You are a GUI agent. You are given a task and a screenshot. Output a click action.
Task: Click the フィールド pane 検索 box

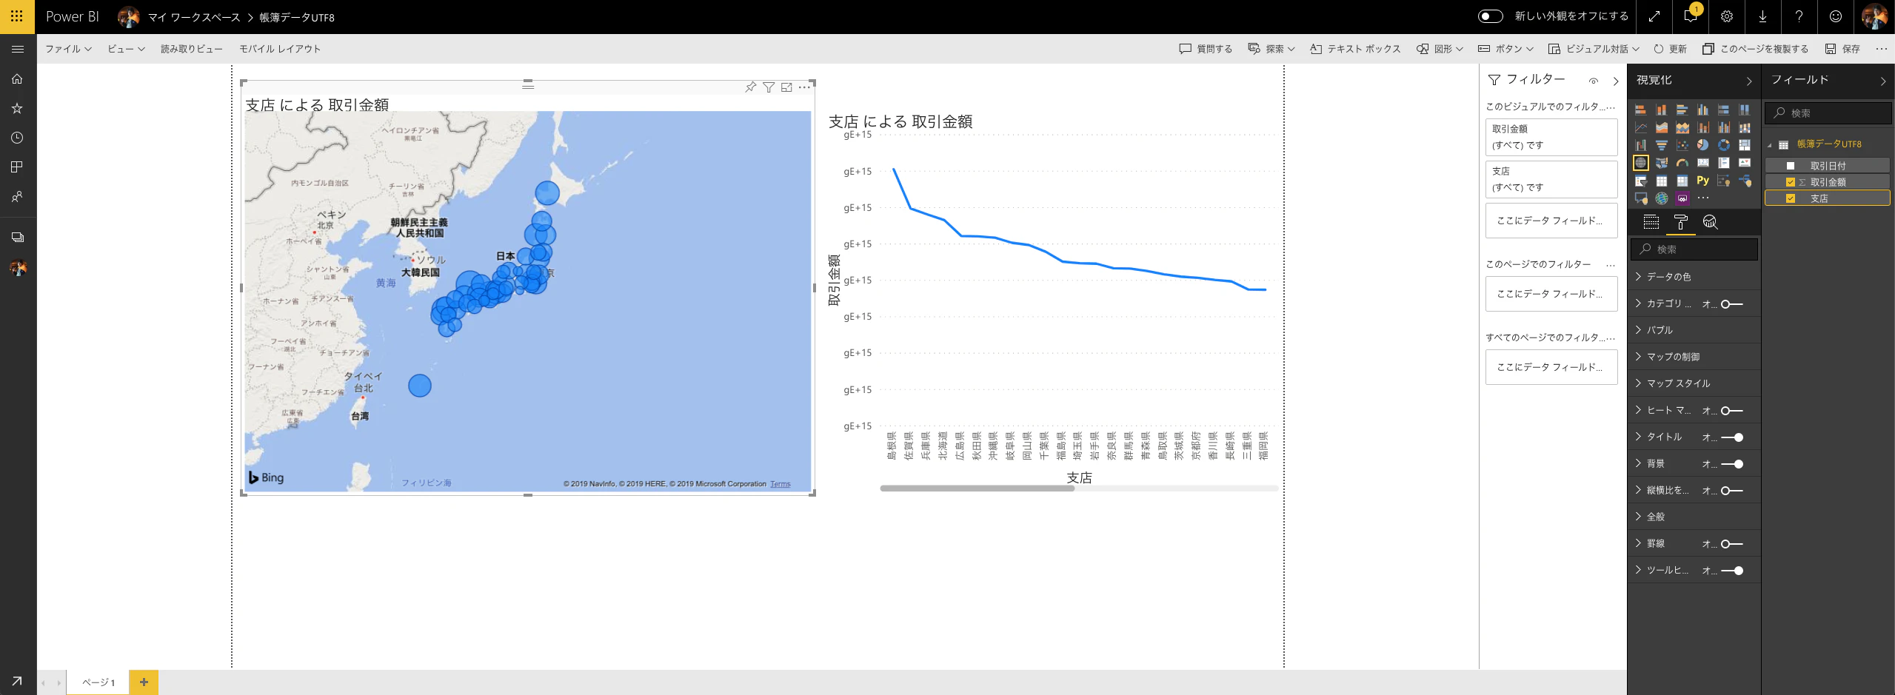1828,113
